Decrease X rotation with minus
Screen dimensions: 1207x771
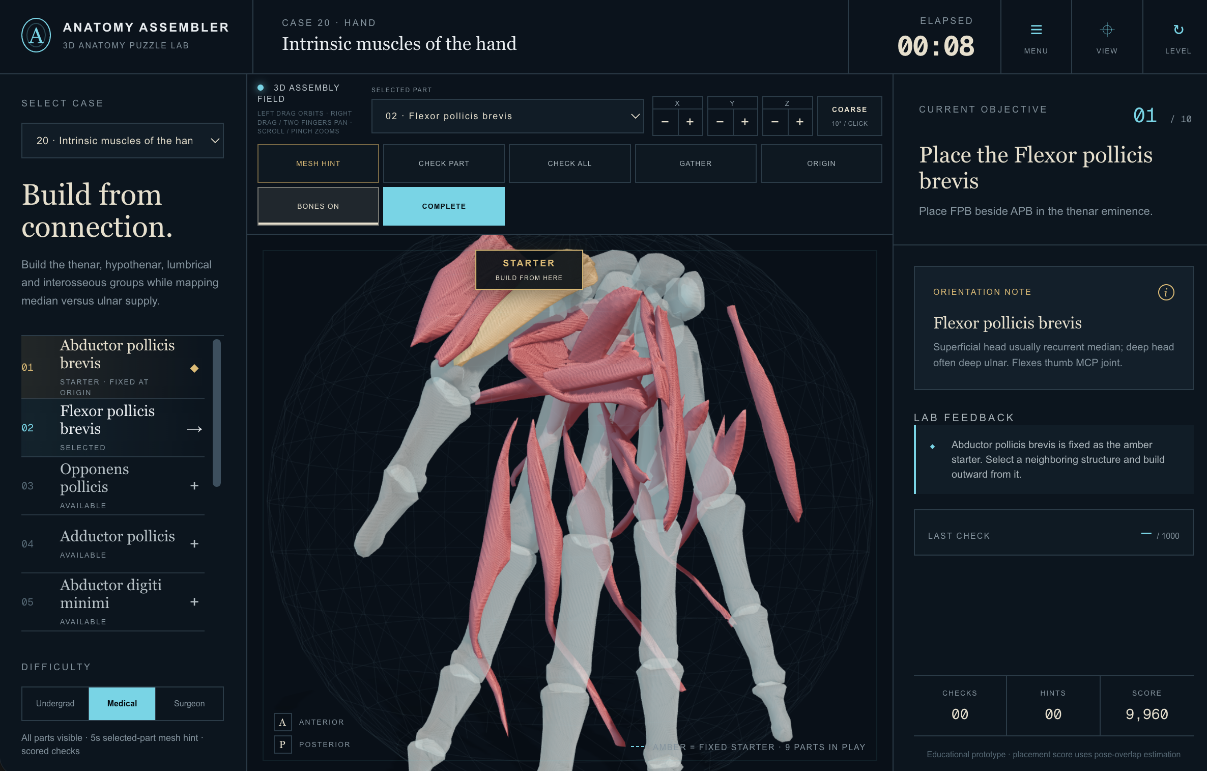tap(665, 122)
